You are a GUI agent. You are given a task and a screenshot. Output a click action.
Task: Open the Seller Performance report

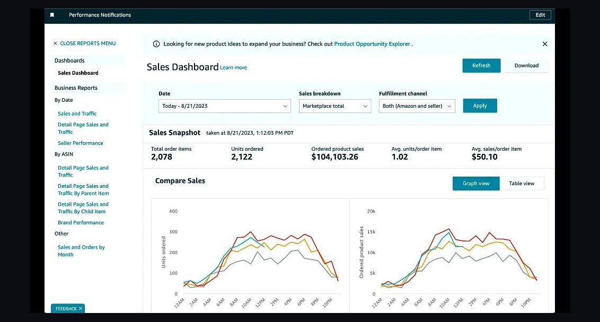(x=81, y=143)
